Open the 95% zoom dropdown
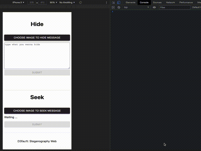Viewport: 201px width, 151px height. 53,3
